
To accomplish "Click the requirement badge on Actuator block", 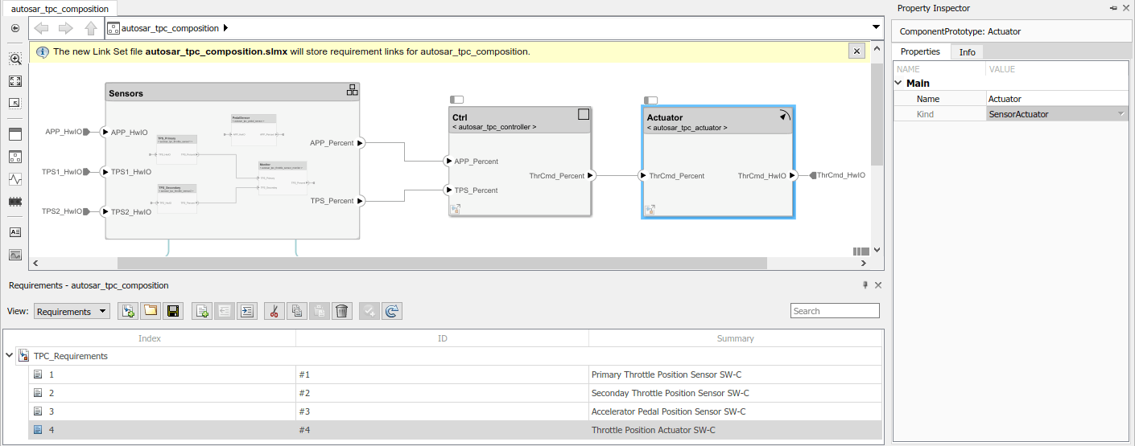I will (x=650, y=211).
